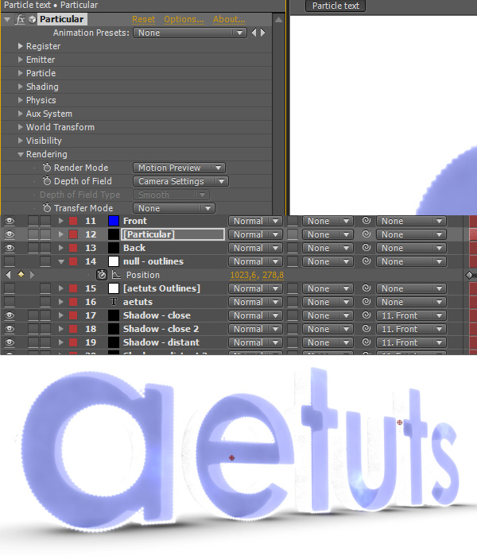
Task: Collapse the Rendering group
Action: (20, 154)
